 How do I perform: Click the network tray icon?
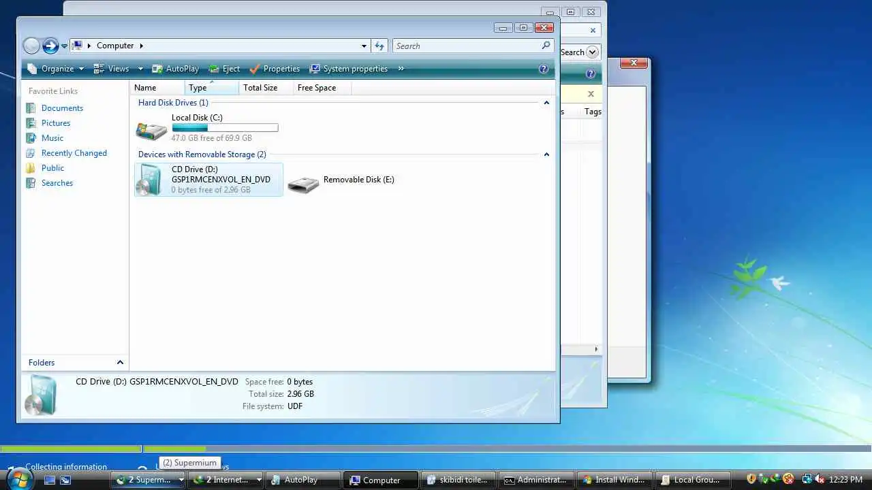(807, 480)
